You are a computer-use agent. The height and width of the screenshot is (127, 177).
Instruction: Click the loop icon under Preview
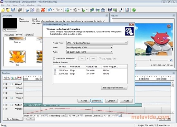(x=171, y=60)
